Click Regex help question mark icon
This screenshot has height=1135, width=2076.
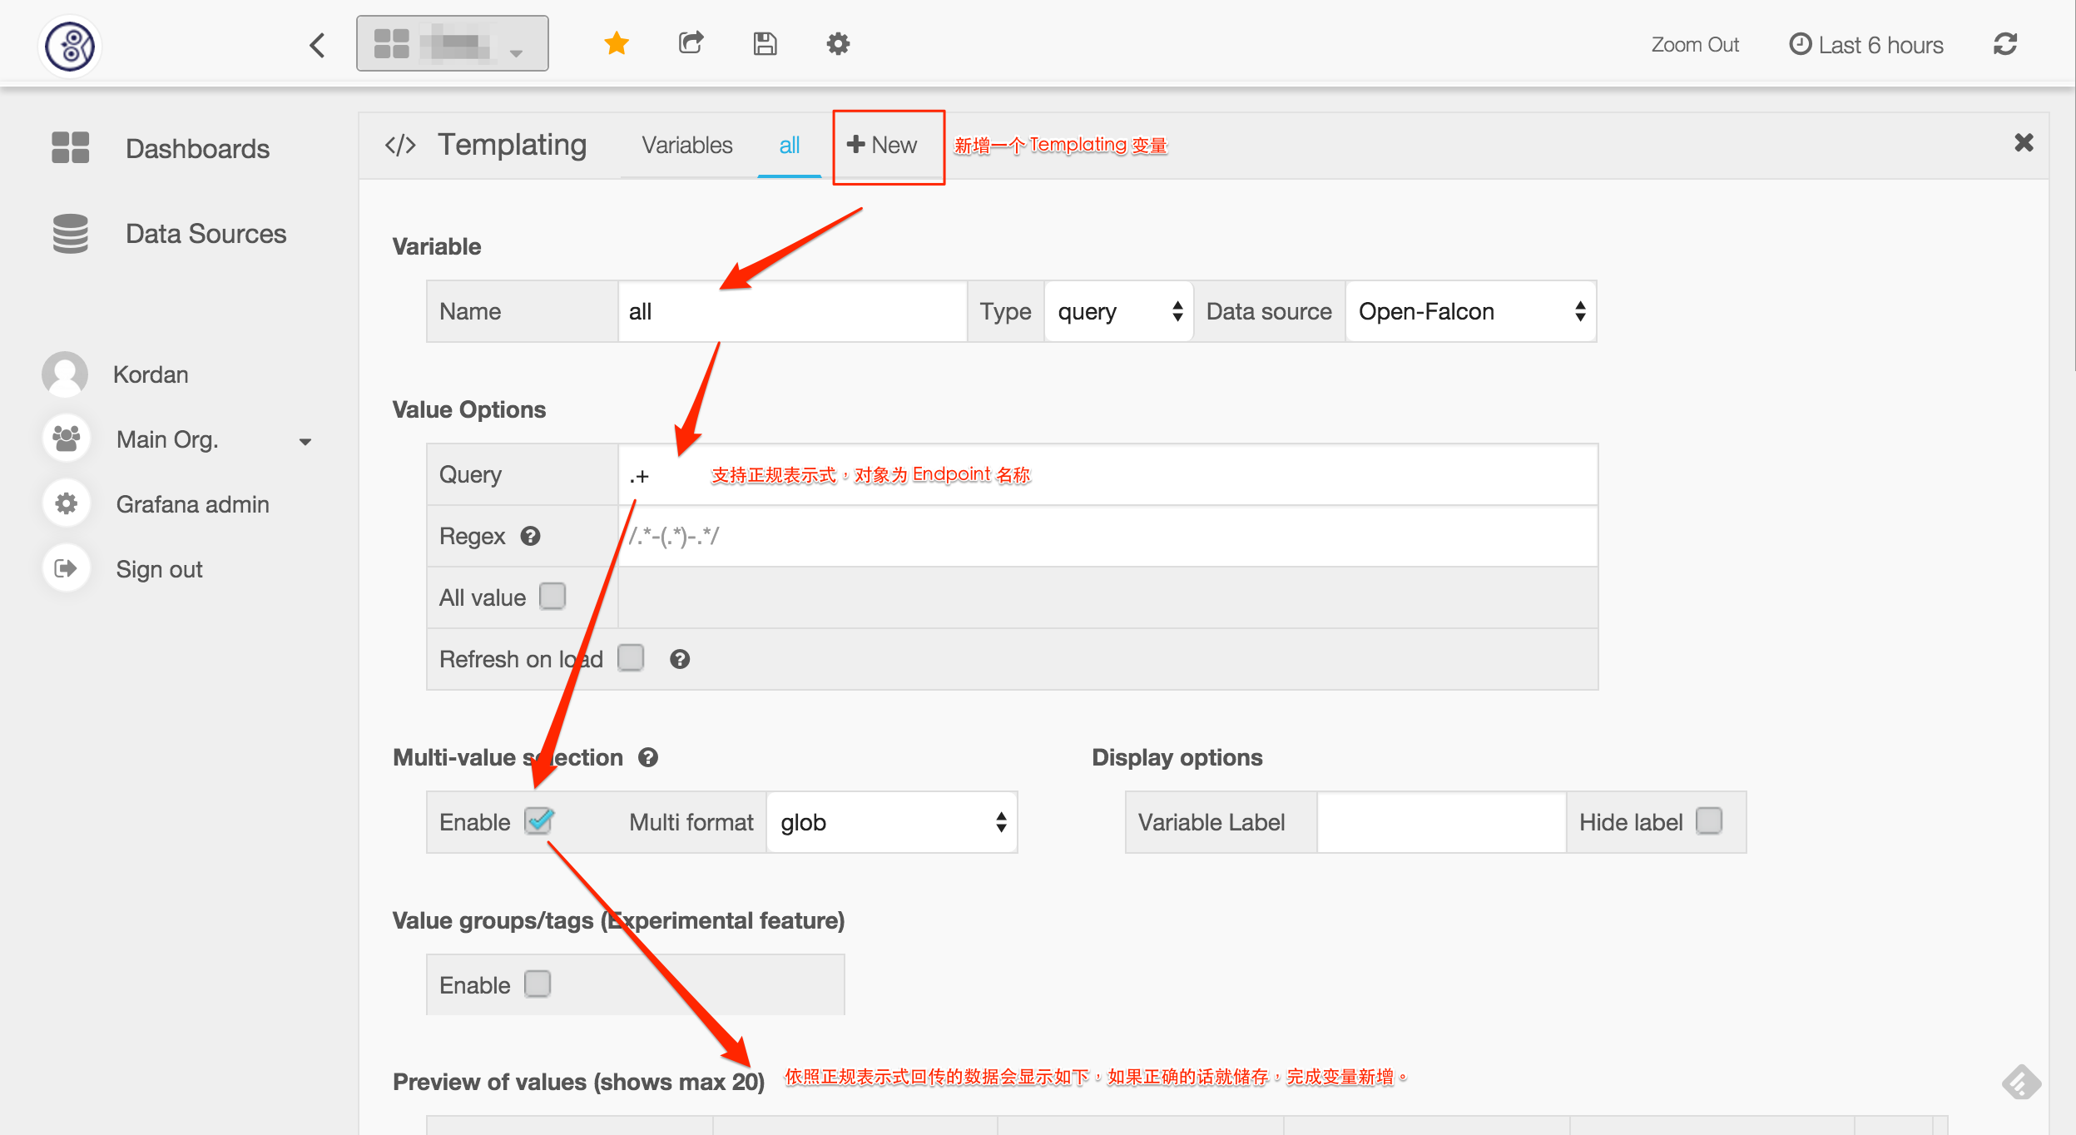coord(530,537)
